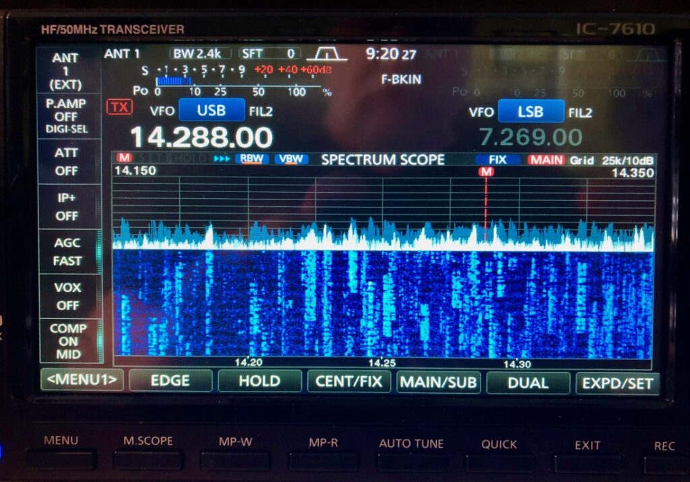Tap the FIX mode badge on scope
This screenshot has height=482, width=690.
coord(498,160)
